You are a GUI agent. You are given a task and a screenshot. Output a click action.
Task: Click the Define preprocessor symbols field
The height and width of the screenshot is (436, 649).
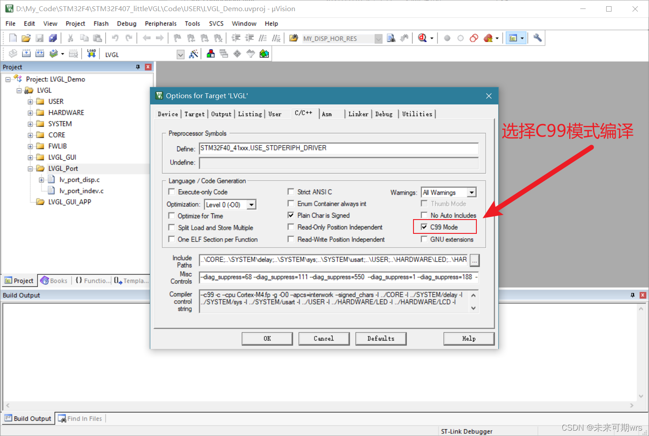point(339,148)
